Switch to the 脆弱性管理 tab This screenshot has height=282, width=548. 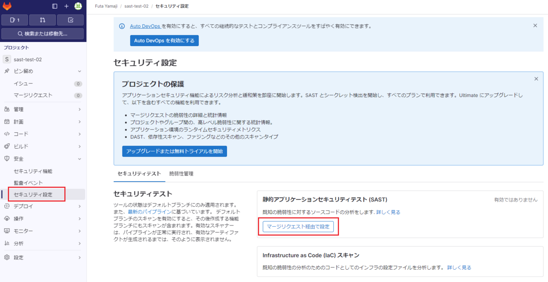(182, 174)
